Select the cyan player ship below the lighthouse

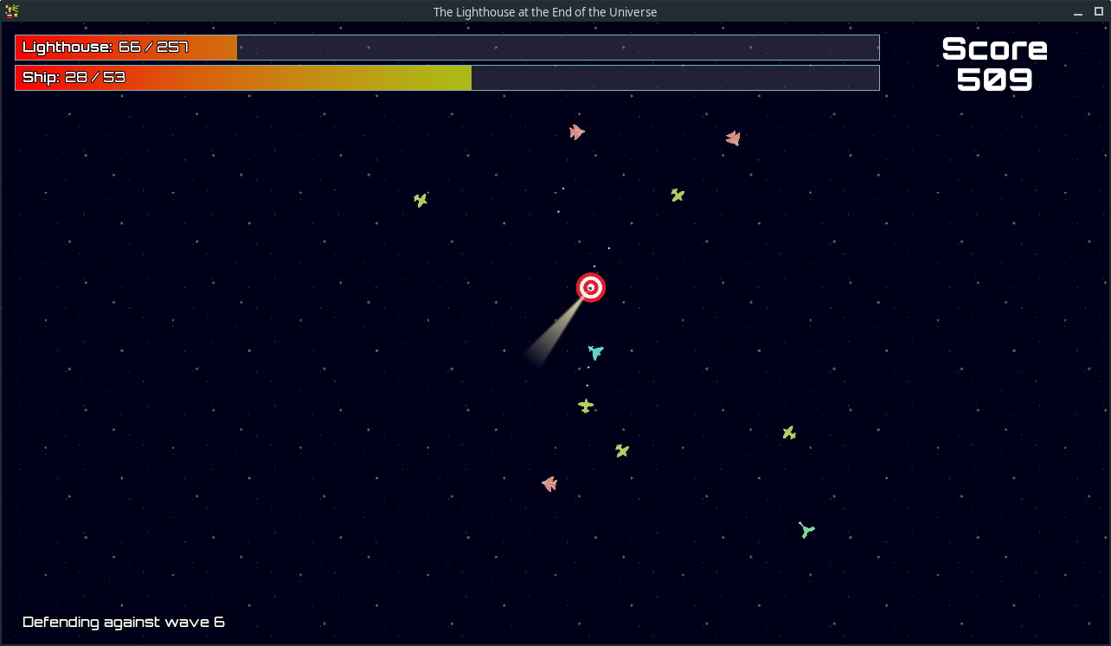click(x=594, y=353)
